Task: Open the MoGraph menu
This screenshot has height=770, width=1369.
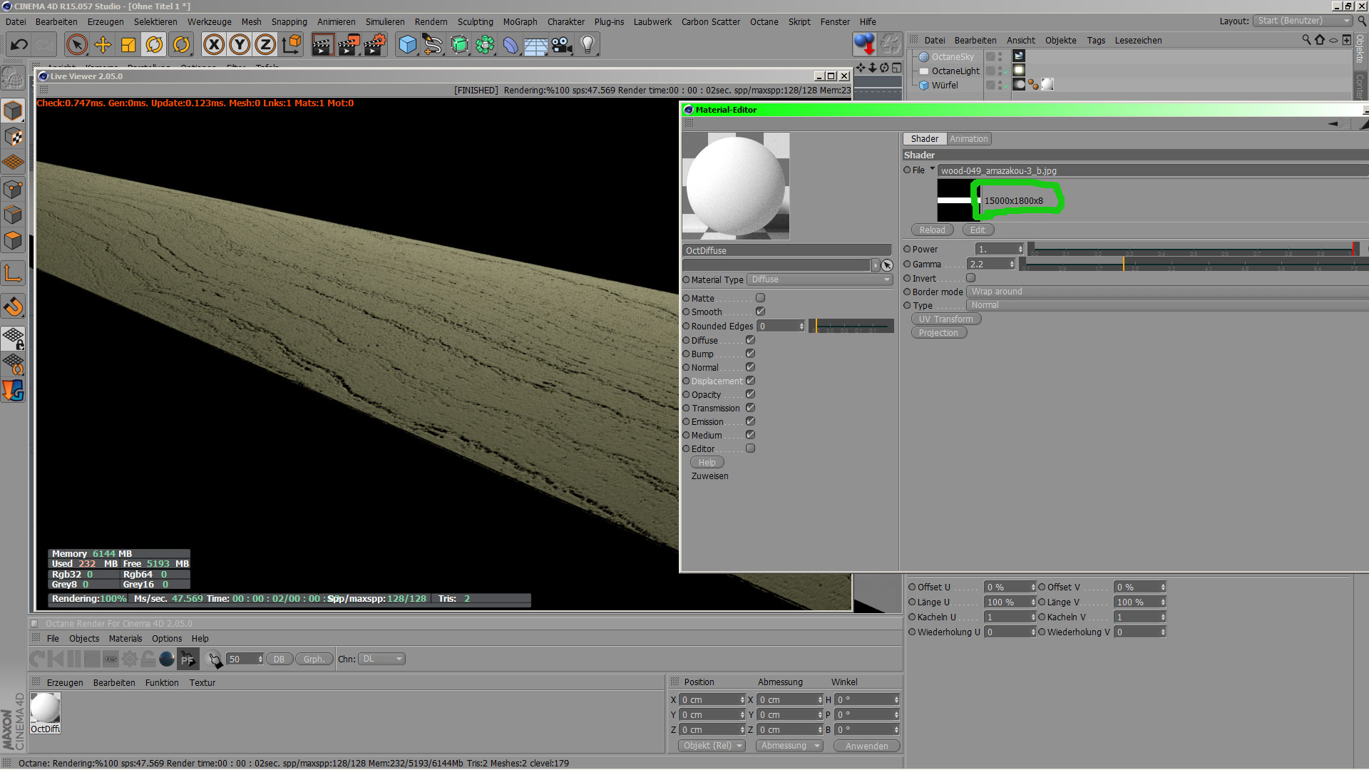Action: [x=520, y=22]
